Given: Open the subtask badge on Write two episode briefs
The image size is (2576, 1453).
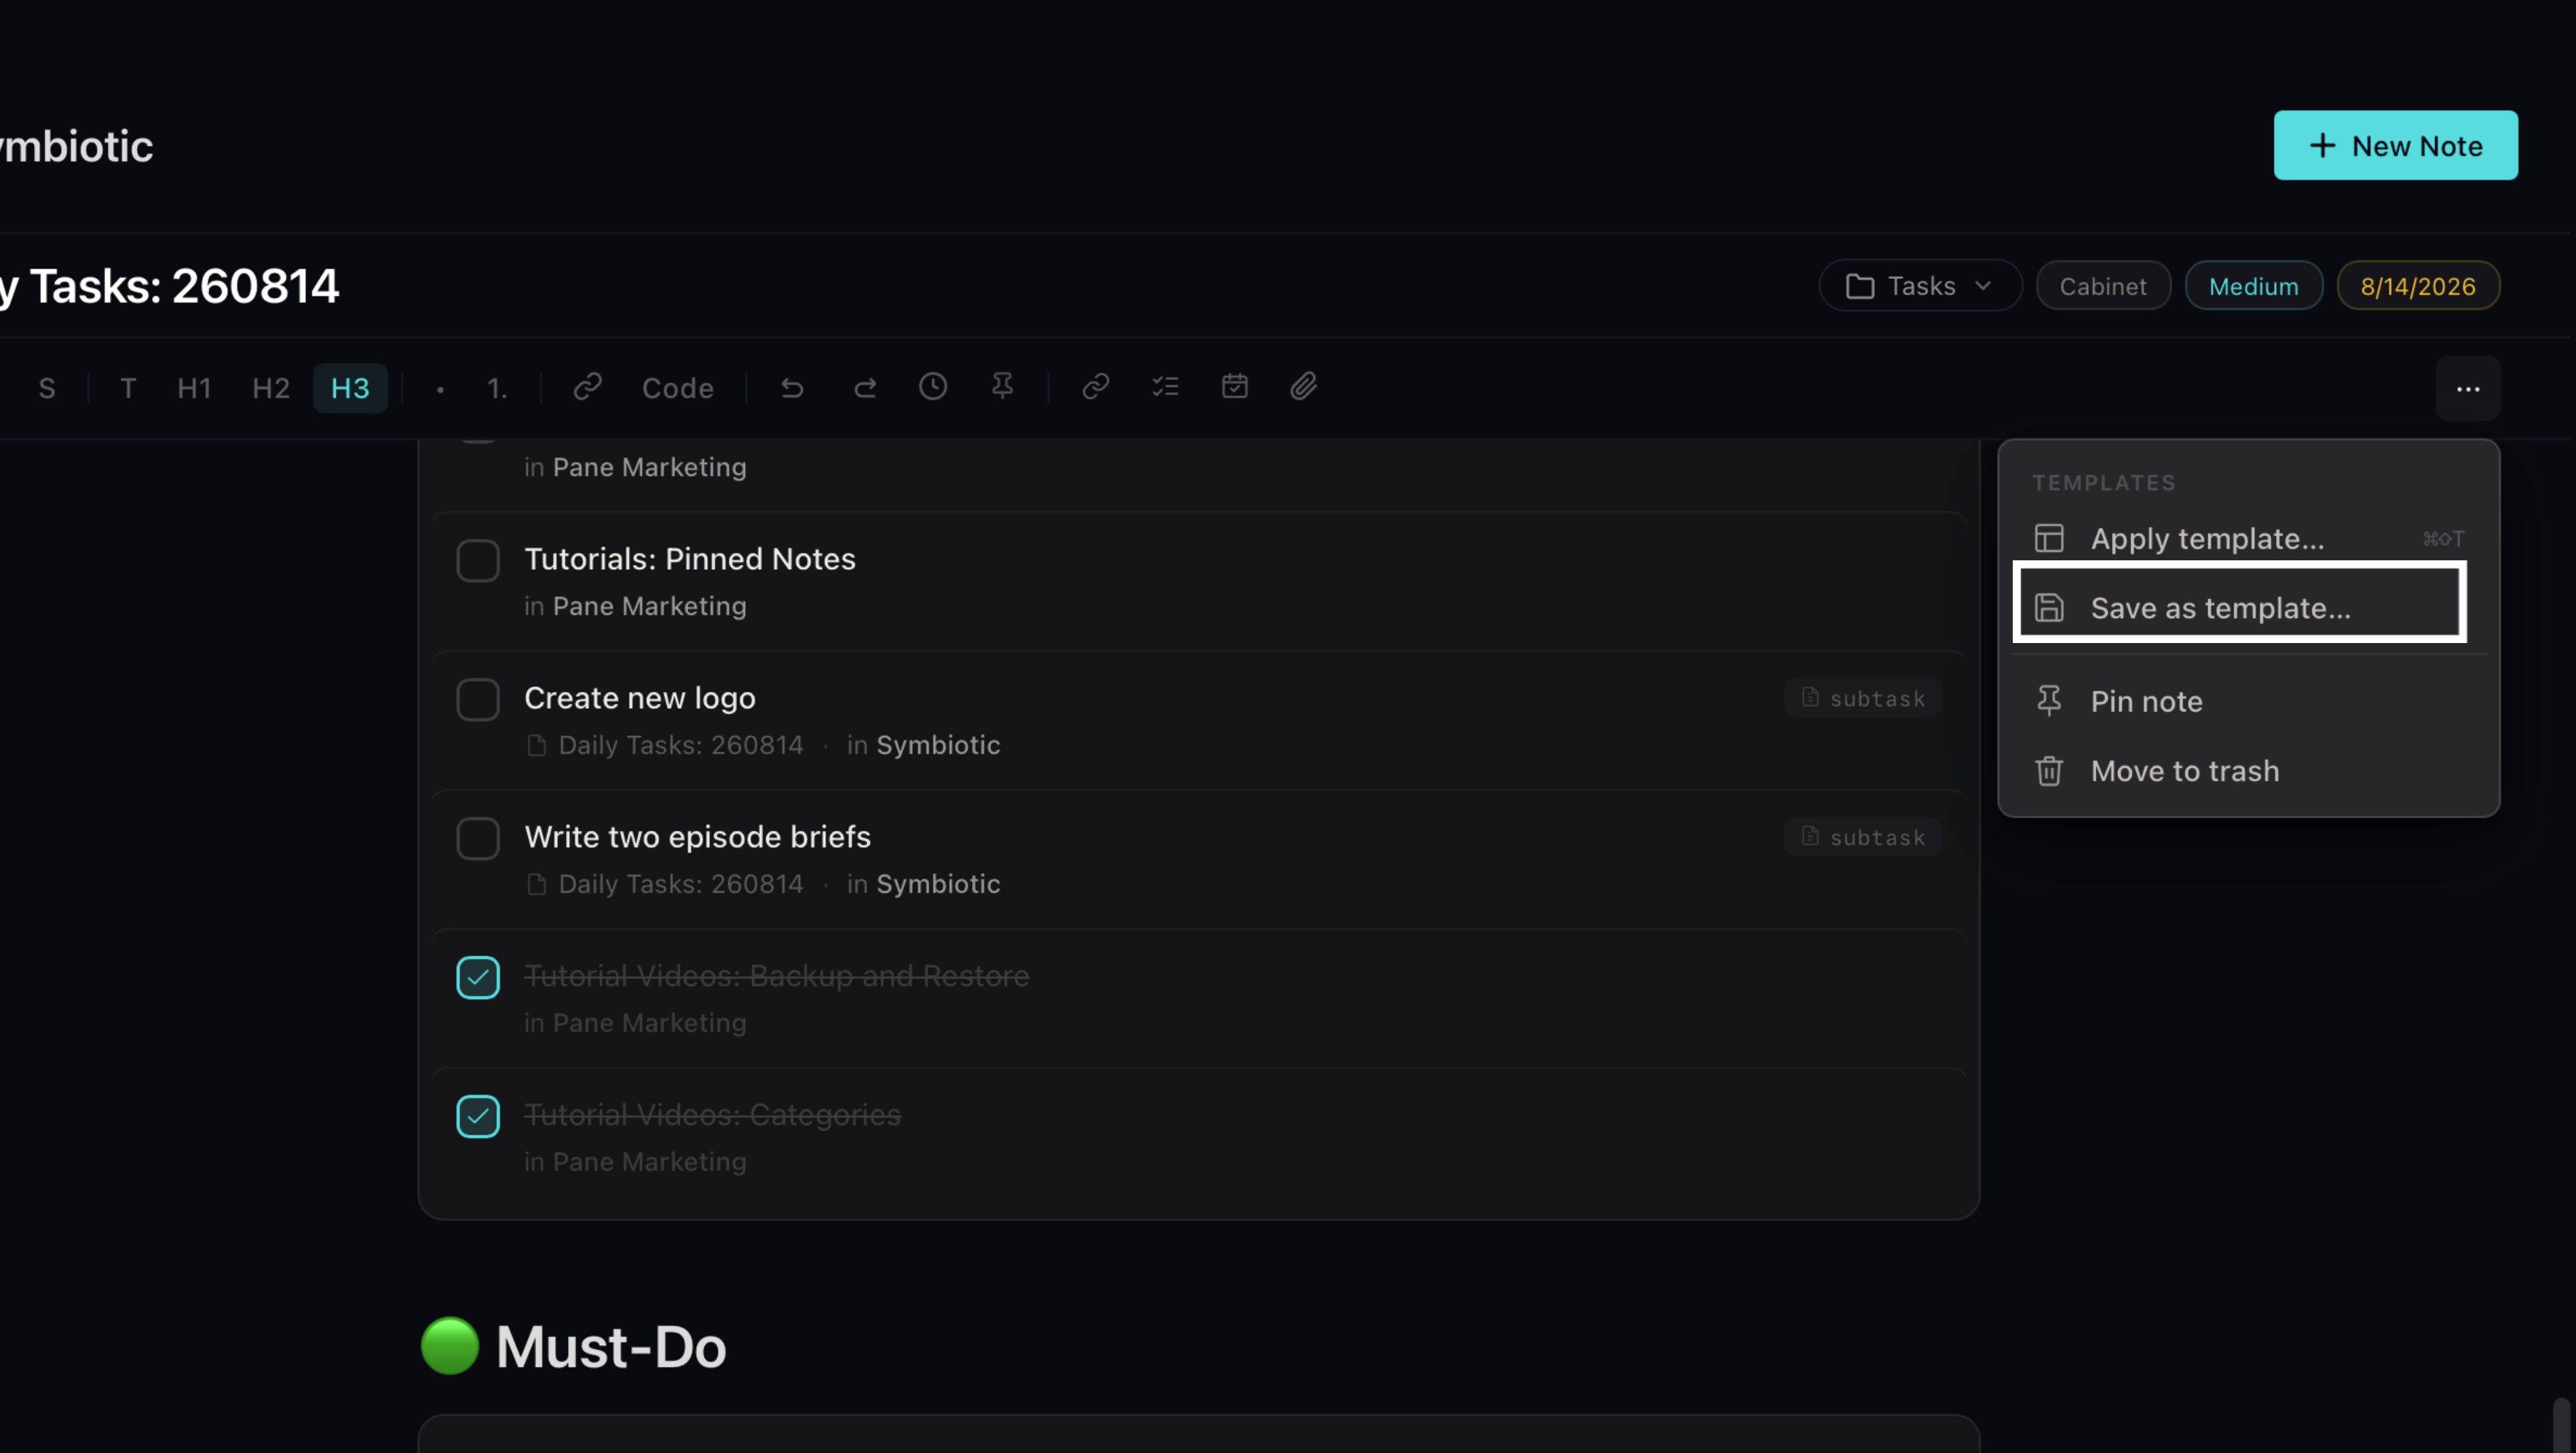Looking at the screenshot, I should coord(1863,836).
